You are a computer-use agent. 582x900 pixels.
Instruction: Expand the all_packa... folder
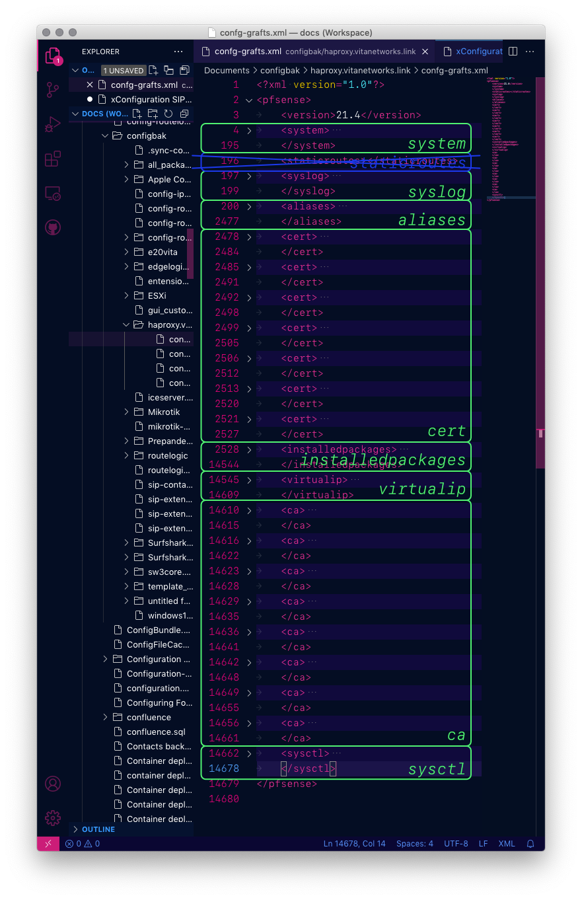(126, 165)
